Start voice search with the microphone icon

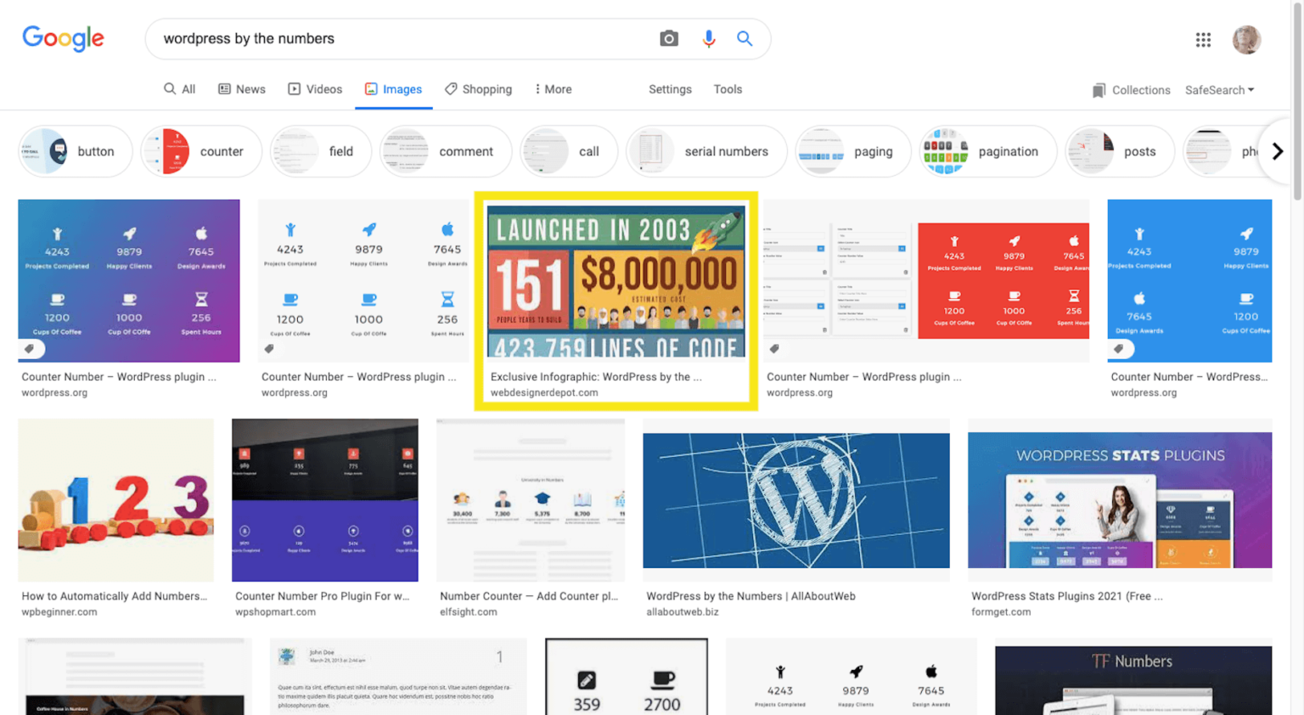click(x=709, y=38)
